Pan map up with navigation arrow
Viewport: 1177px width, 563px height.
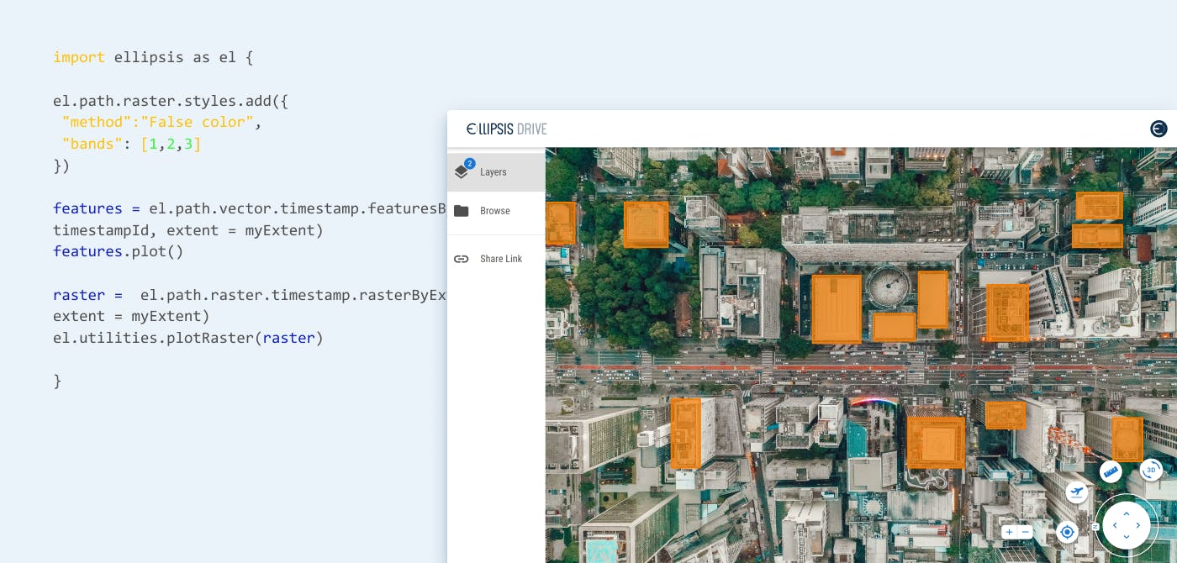[x=1127, y=513]
